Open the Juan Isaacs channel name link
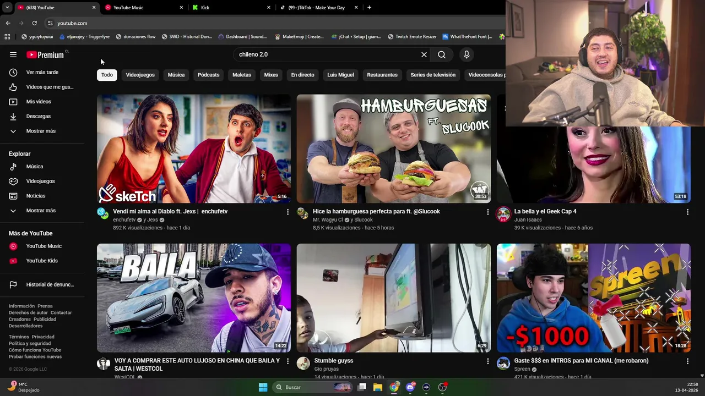Viewport: 705px width, 396px height. click(x=528, y=219)
